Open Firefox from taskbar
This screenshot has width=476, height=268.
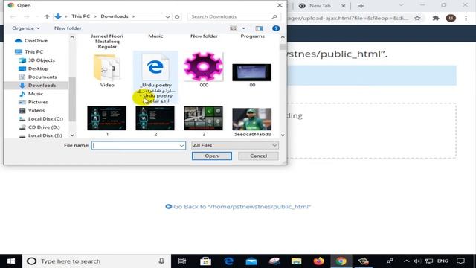[x=319, y=261]
